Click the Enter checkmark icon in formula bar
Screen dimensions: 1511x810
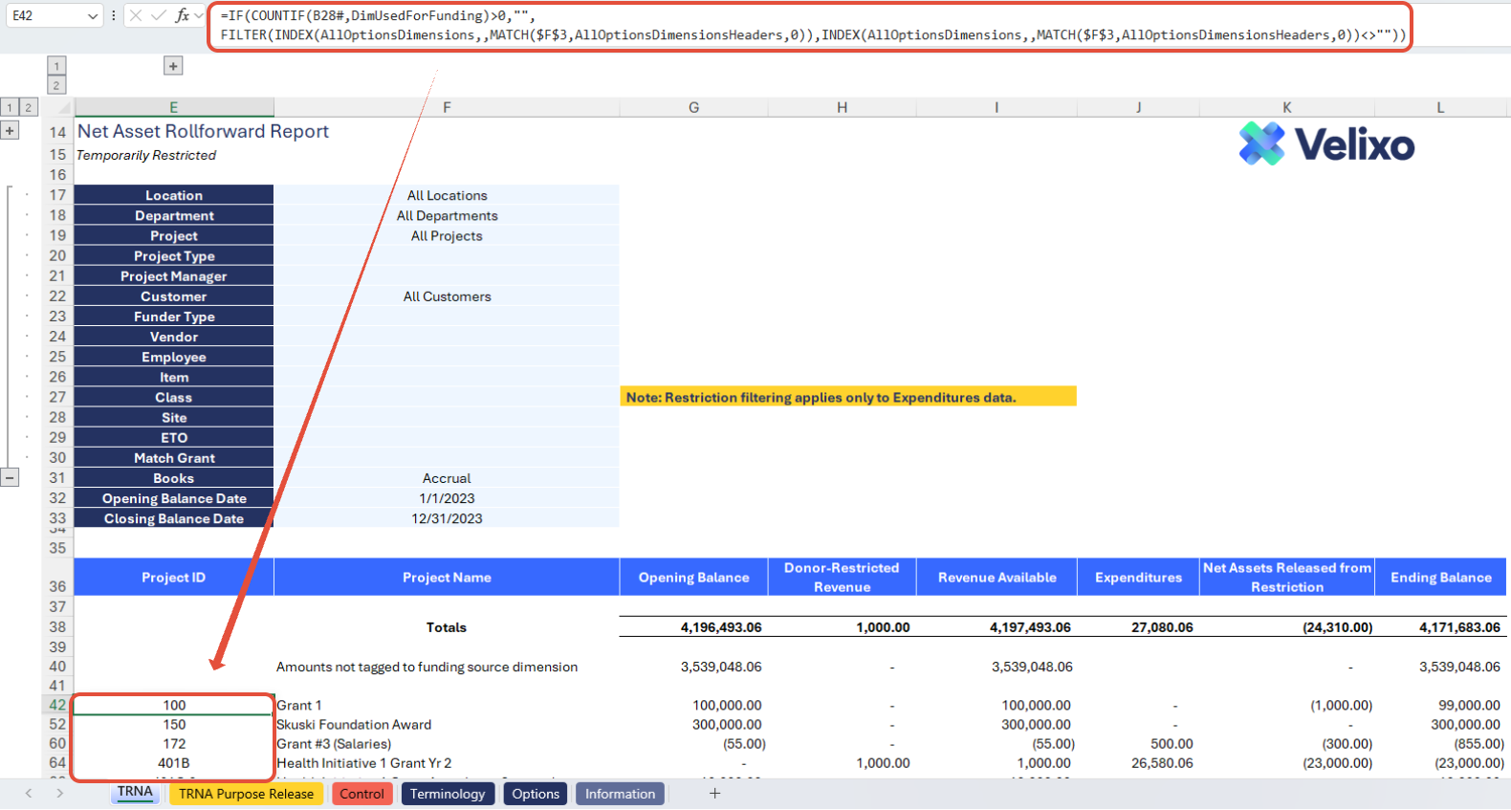point(159,15)
